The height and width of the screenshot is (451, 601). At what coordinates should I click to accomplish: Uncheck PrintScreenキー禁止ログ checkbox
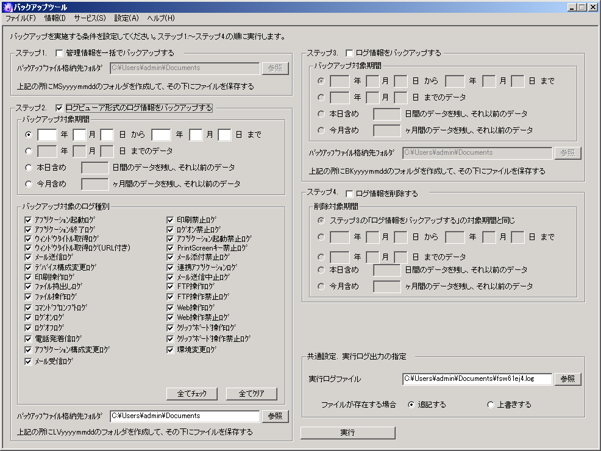pyautogui.click(x=171, y=248)
